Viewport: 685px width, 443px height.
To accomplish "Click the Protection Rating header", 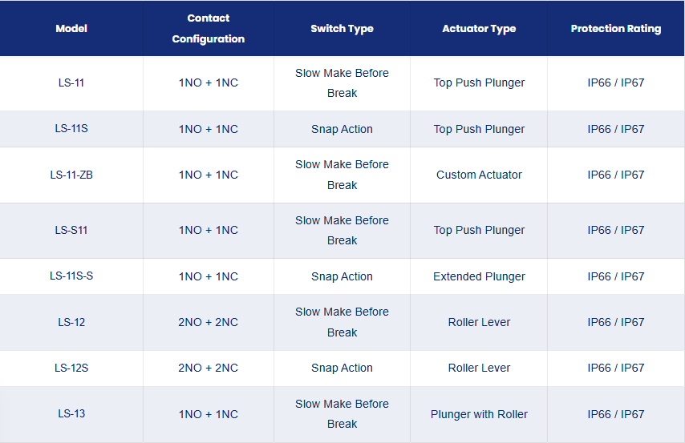I will [x=615, y=28].
